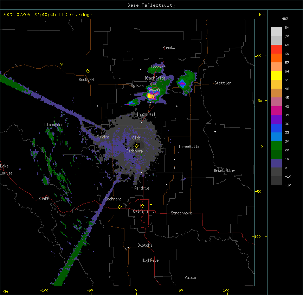Click the Banff label

44,199
